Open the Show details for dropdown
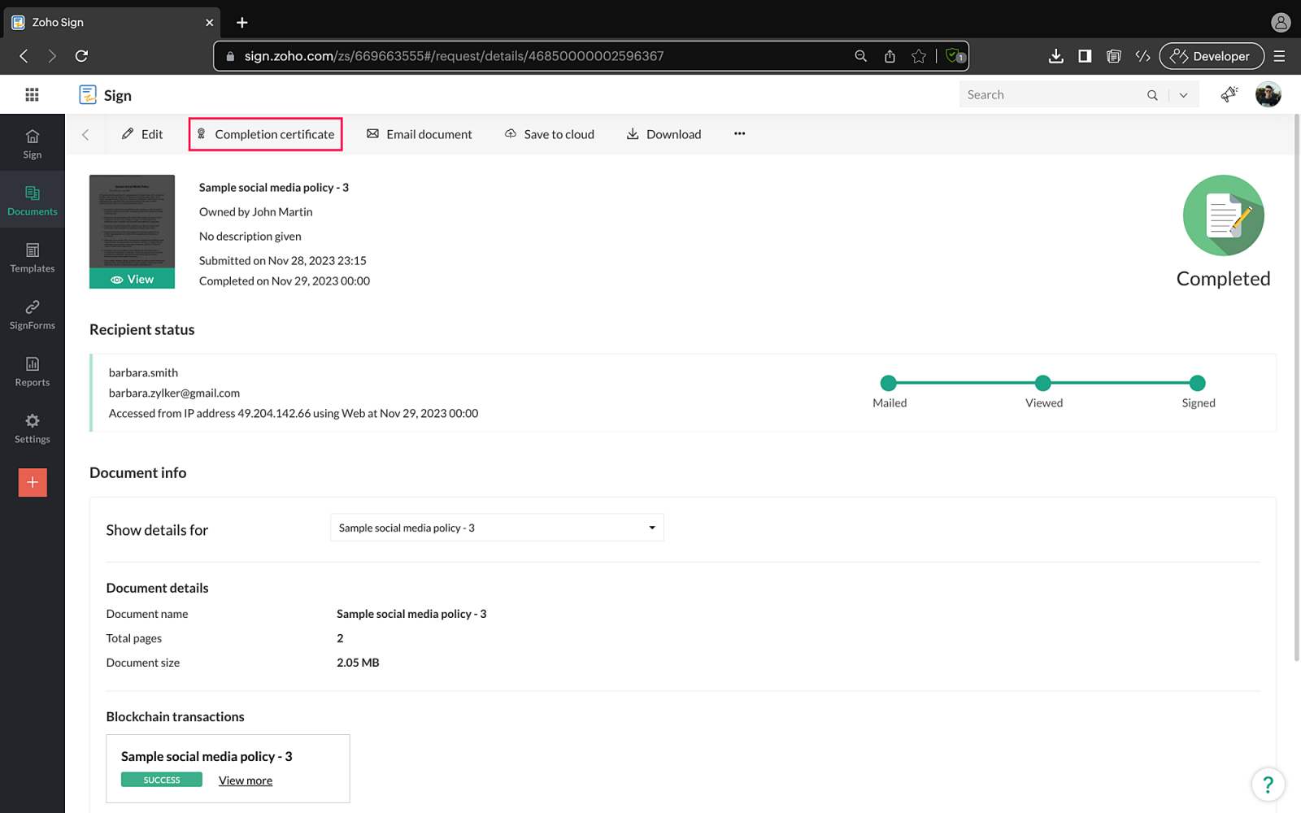 [x=497, y=528]
